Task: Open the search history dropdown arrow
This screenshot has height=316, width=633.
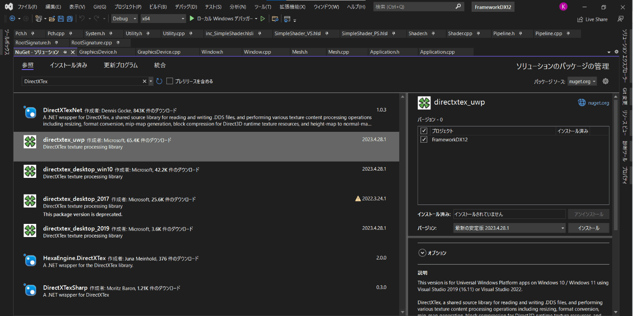Action: point(151,81)
